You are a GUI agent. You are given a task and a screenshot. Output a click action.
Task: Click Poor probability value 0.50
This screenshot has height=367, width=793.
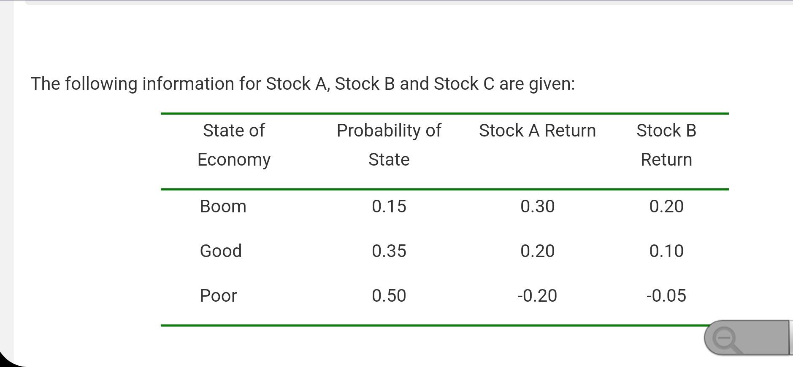pos(389,296)
